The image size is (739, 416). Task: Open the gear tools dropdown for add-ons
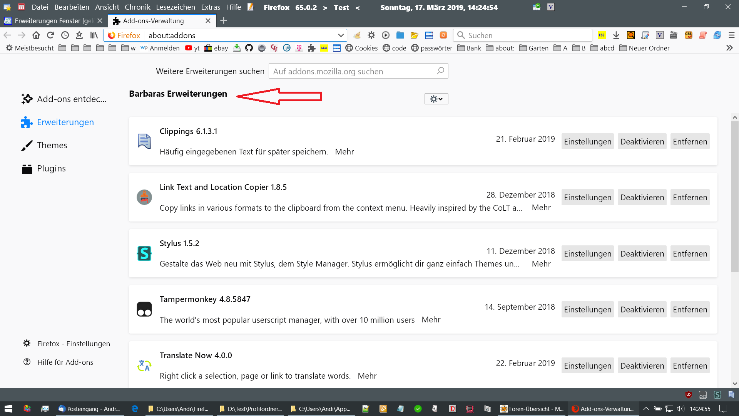pos(436,99)
